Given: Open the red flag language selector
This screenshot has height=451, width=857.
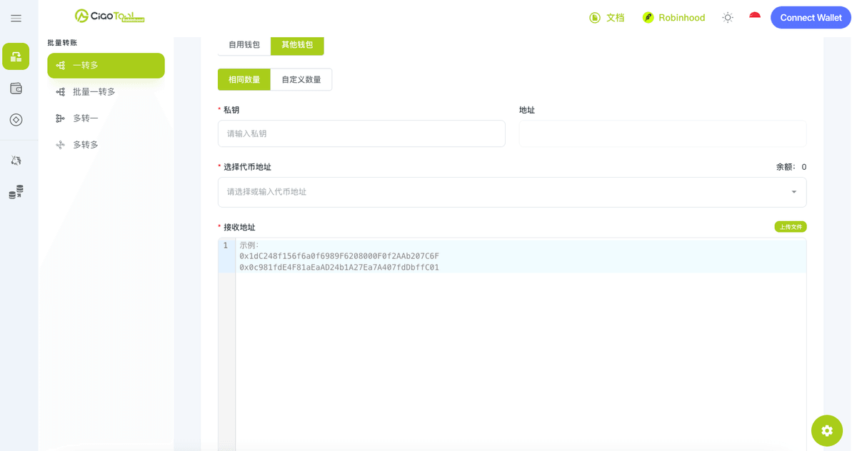Looking at the screenshot, I should pyautogui.click(x=755, y=17).
